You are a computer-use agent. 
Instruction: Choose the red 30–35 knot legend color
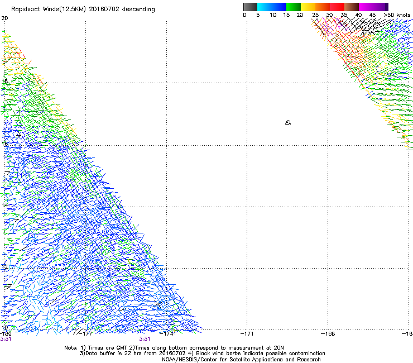point(337,7)
